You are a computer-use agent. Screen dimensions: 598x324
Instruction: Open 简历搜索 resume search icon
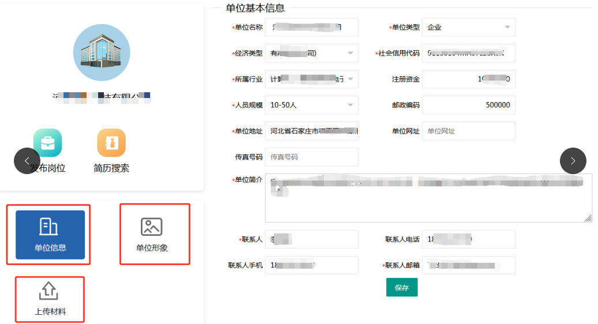point(111,142)
